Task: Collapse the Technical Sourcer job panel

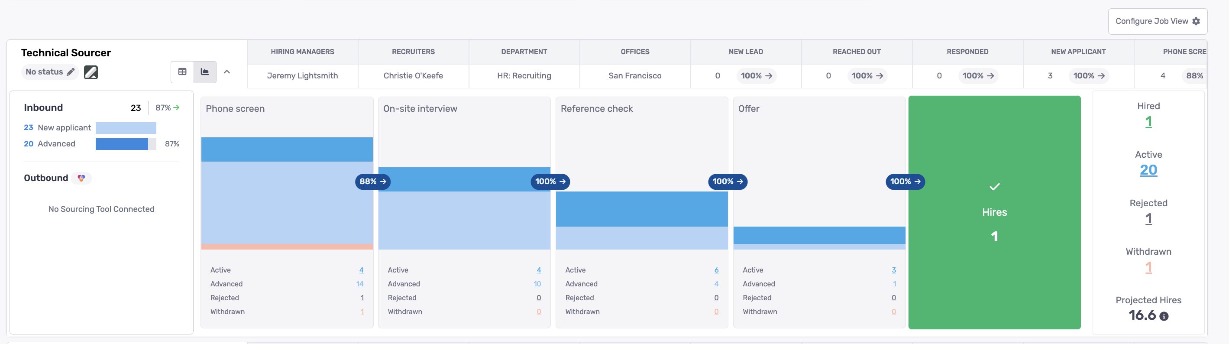Action: [227, 71]
